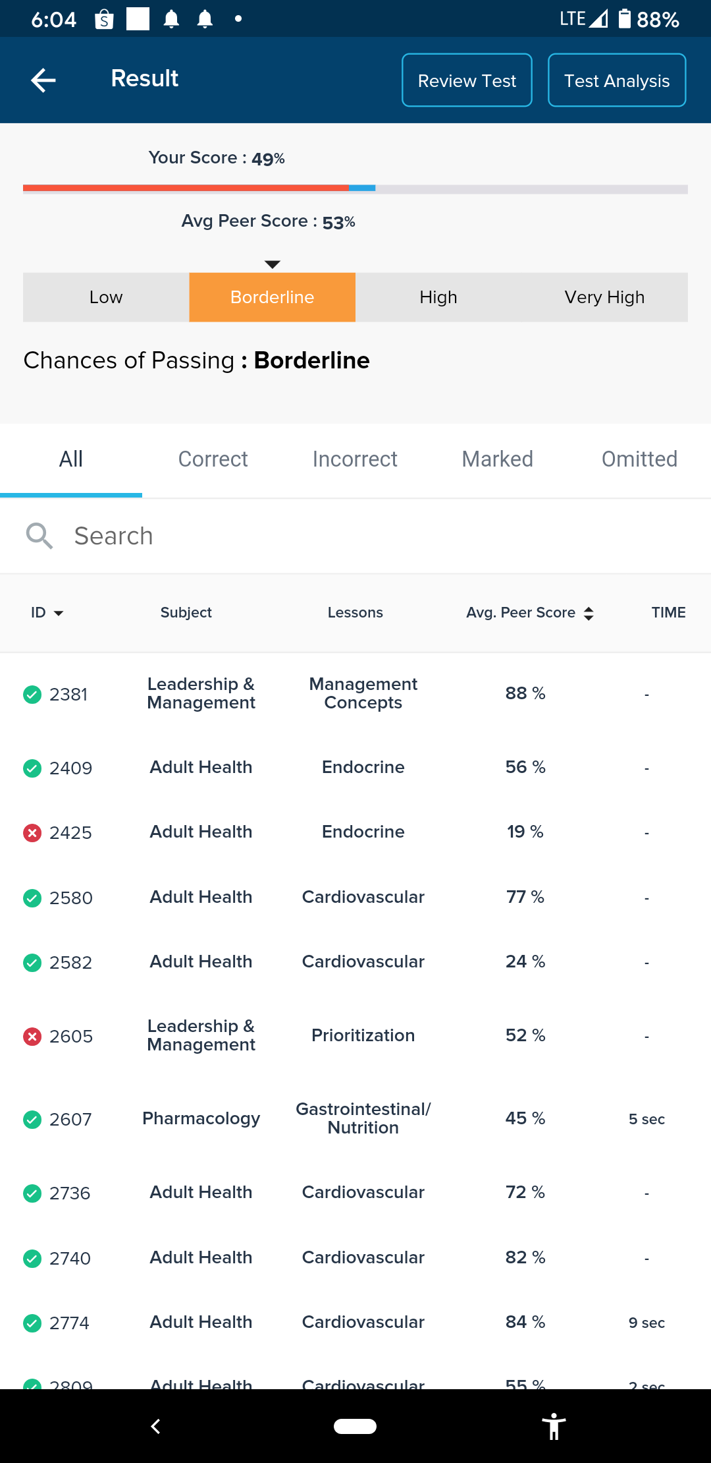Open question ID 2425

coord(70,833)
